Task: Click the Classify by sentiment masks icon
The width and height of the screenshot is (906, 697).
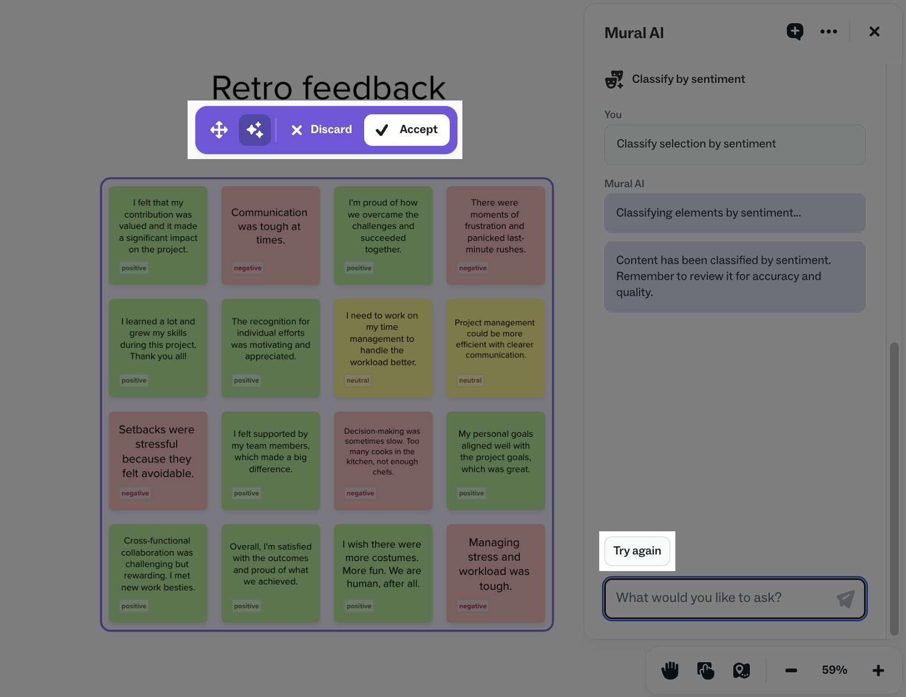Action: [615, 80]
